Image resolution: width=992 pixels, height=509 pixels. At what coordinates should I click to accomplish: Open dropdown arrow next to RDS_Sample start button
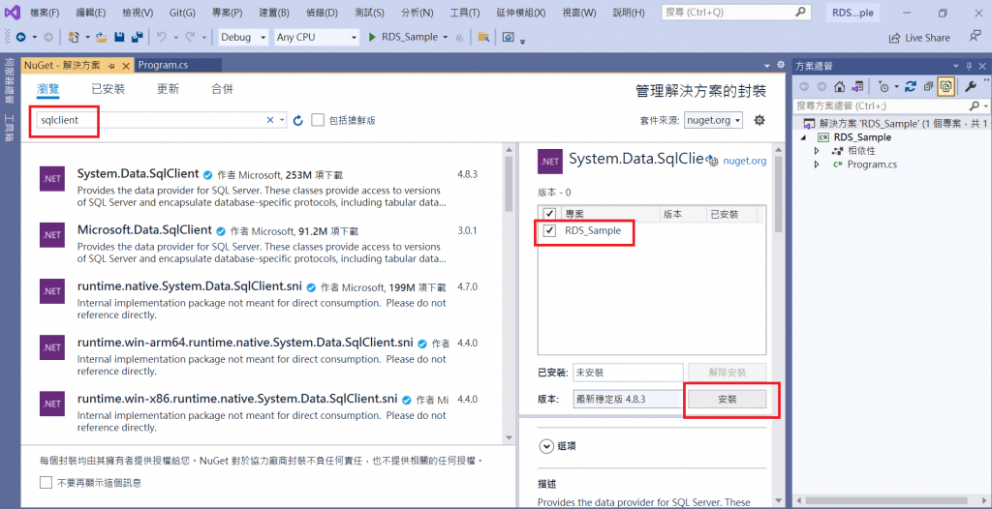click(446, 38)
